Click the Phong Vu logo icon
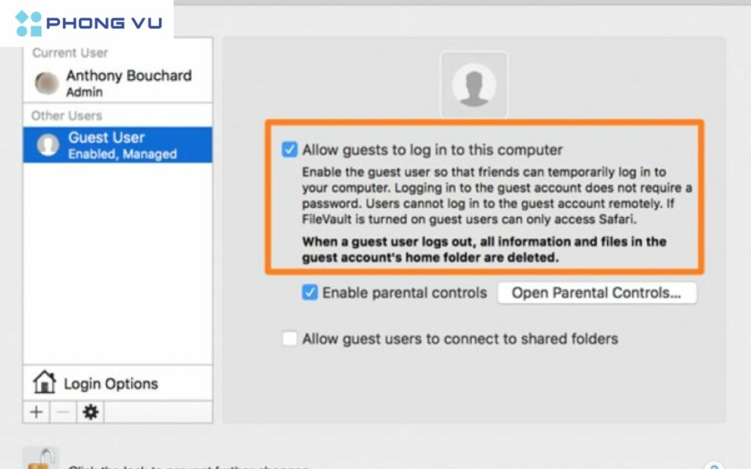The image size is (751, 469). 29,23
